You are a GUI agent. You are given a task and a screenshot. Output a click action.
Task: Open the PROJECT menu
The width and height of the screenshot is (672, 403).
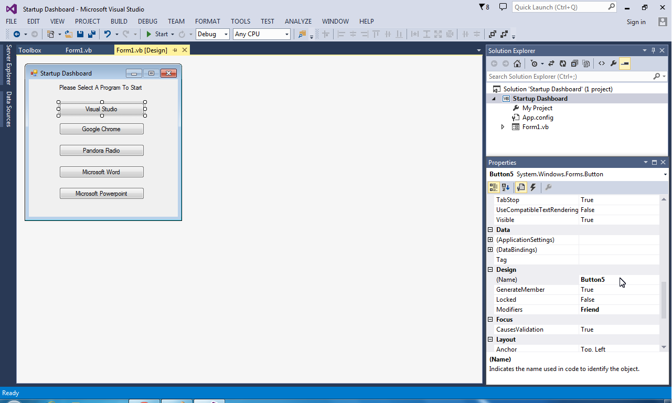pos(87,22)
